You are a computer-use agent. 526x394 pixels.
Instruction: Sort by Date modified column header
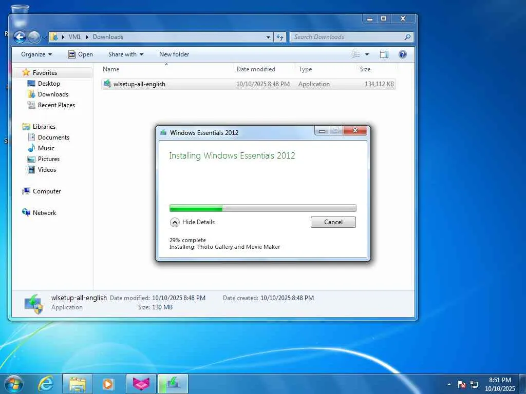point(256,69)
